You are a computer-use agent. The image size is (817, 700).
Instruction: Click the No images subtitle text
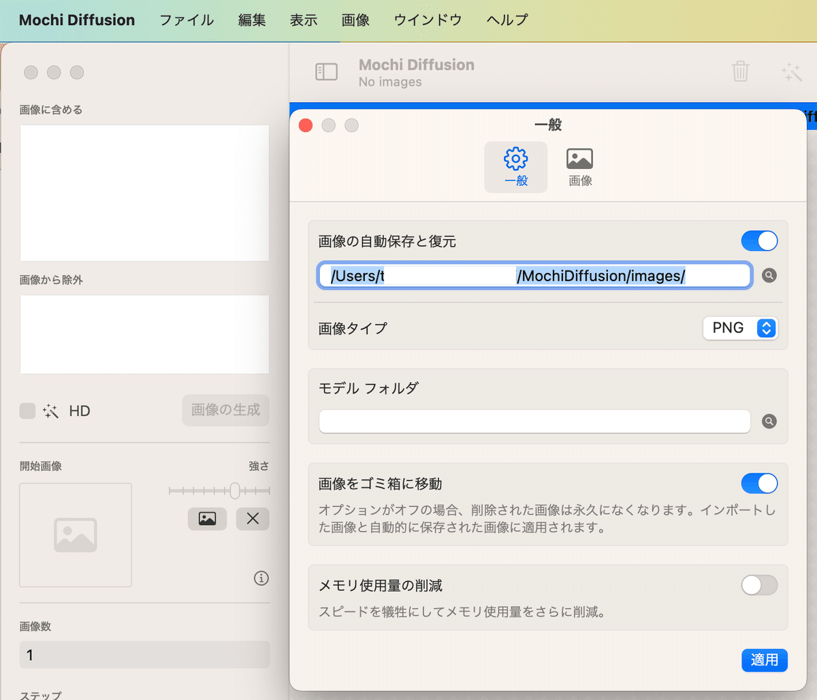tap(390, 82)
